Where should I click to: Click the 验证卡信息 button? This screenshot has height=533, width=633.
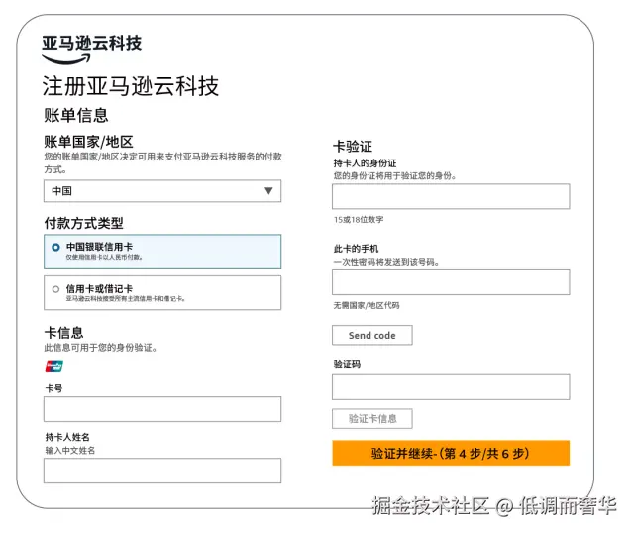(372, 419)
